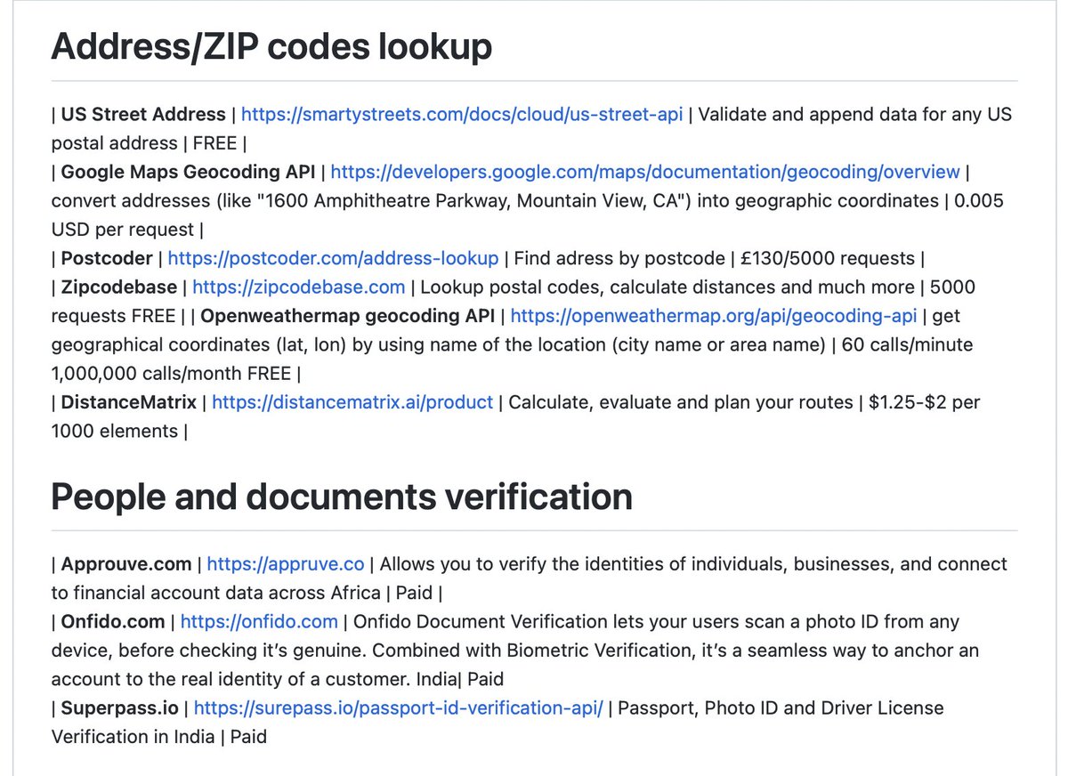Open the onfido.com link
This screenshot has width=1068, height=776.
tap(259, 621)
